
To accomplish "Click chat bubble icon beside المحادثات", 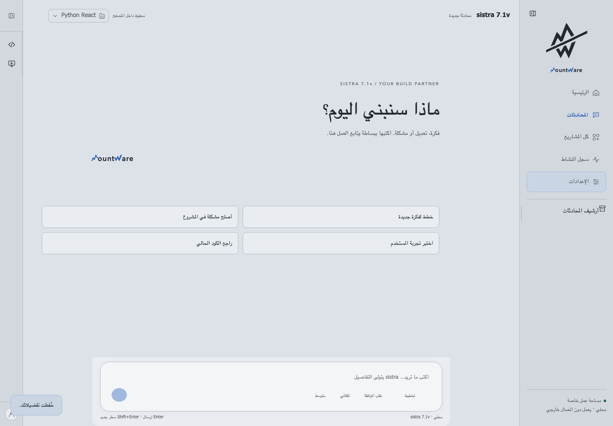I will click(x=596, y=115).
